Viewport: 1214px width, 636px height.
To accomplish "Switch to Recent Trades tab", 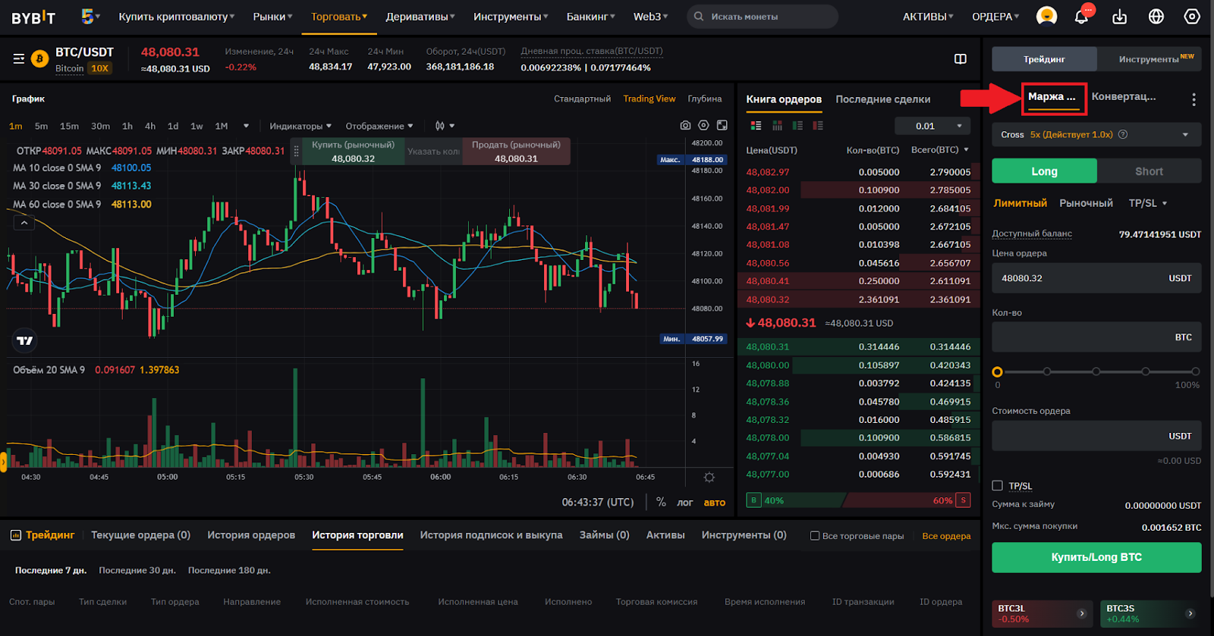I will [x=883, y=99].
